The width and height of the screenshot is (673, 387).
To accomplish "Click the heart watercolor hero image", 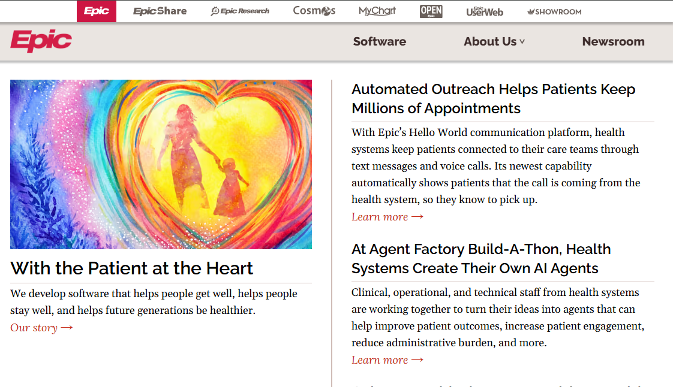I will (161, 164).
